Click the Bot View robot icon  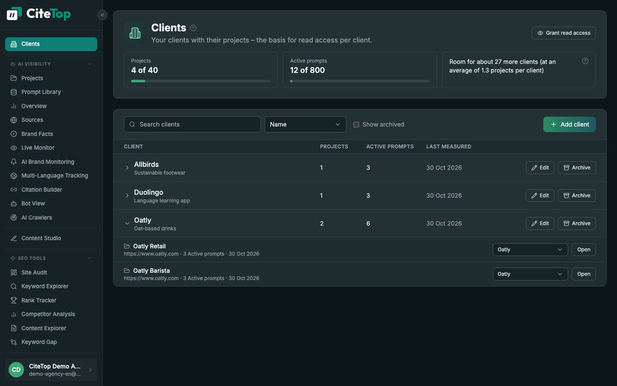coord(14,204)
